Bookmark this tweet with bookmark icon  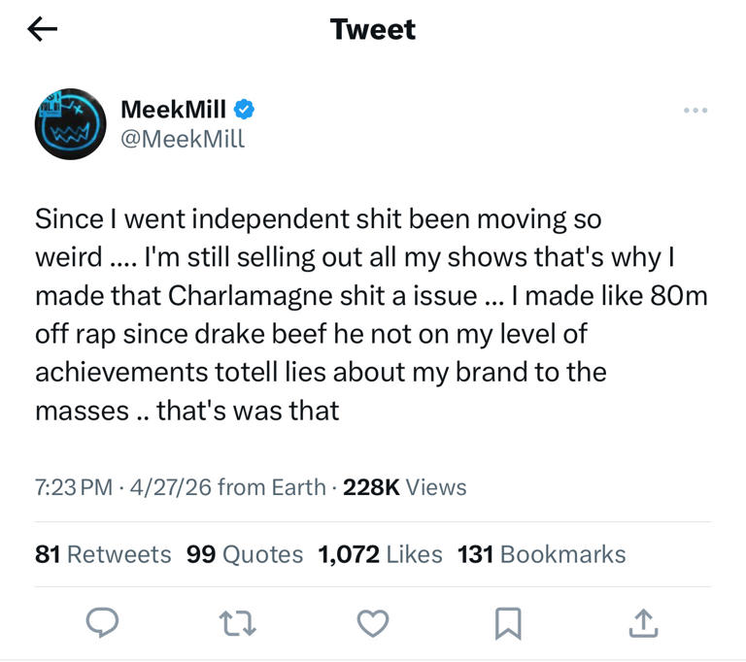click(x=507, y=624)
